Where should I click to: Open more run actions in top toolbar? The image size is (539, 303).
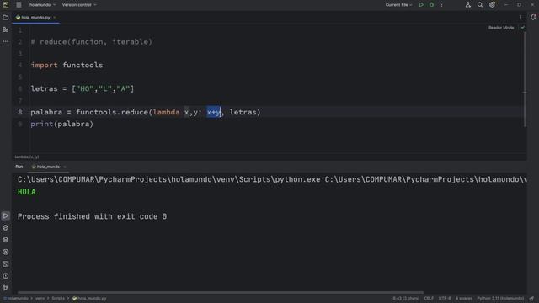pos(441,5)
